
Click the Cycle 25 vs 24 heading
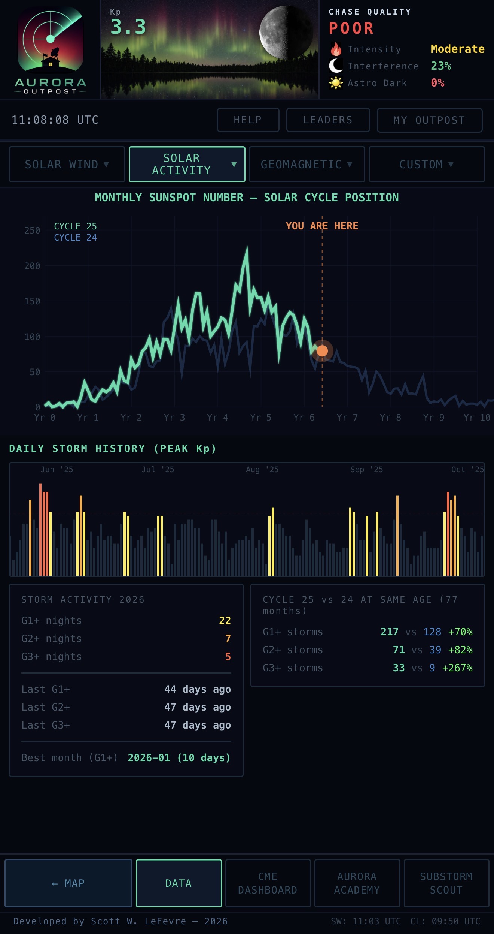tap(360, 605)
